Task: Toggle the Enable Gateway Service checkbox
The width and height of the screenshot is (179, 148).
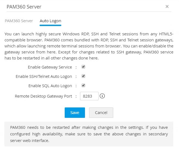Action: coord(83,67)
